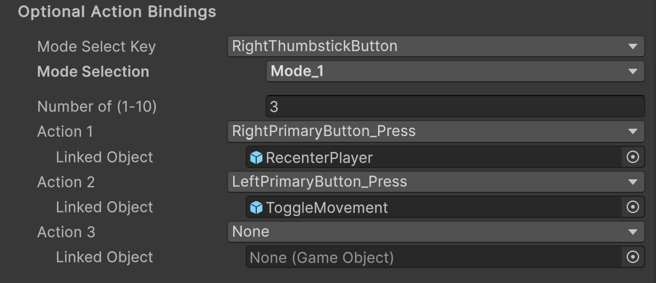Select the ToggleMovement linked object field
The width and height of the screenshot is (656, 283).
tap(437, 207)
